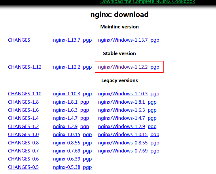Image resolution: width=216 pixels, height=174 pixels.
Task: Open pgp signature for nginx/Windows-0.8.55
Action: point(155,143)
